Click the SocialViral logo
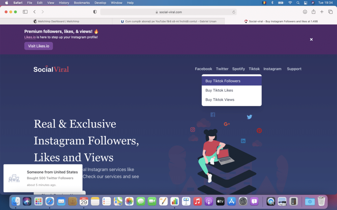This screenshot has height=210, width=337. click(51, 69)
